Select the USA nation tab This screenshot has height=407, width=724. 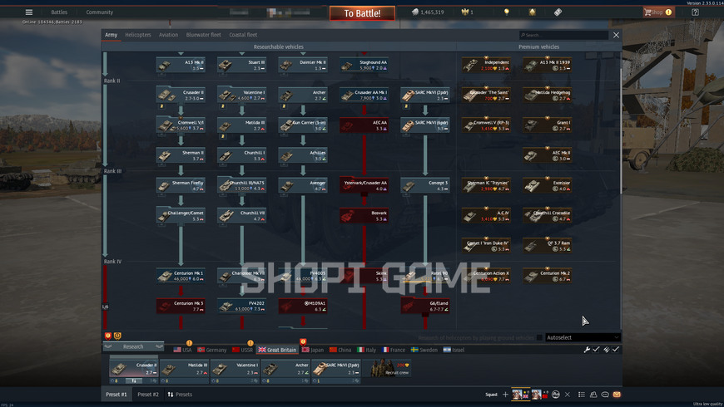tap(182, 351)
